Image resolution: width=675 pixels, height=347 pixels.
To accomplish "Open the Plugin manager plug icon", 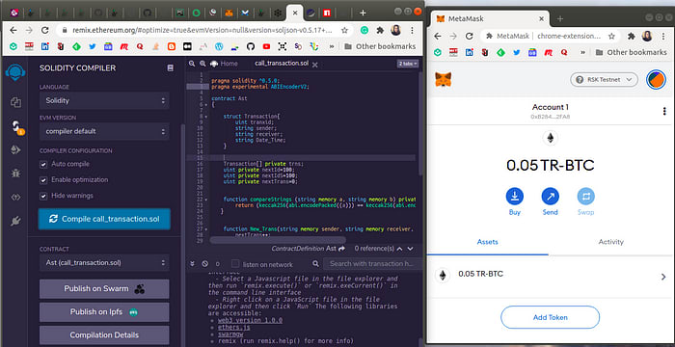I will click(x=16, y=222).
